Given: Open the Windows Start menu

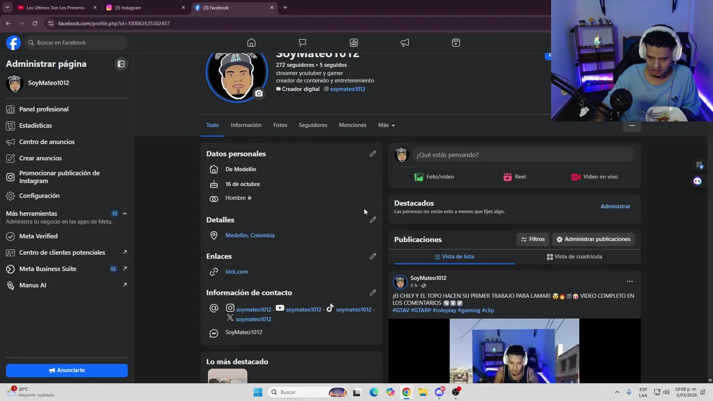Looking at the screenshot, I should (x=258, y=392).
